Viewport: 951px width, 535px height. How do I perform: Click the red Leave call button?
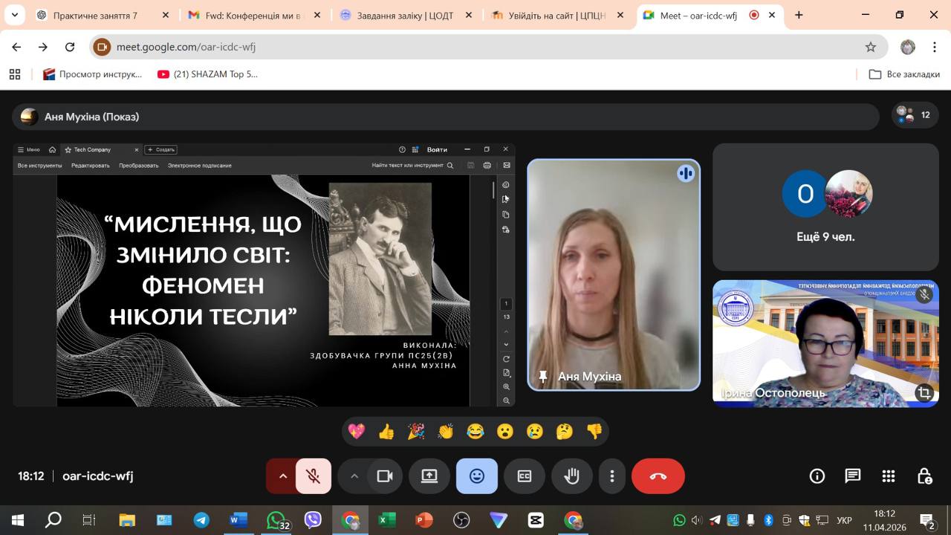click(658, 476)
